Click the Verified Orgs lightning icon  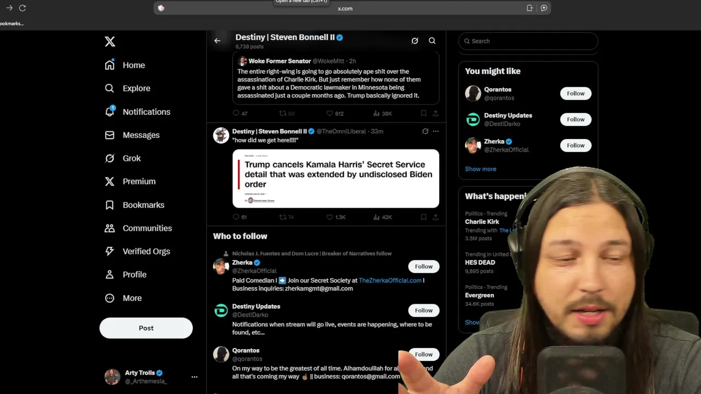click(x=110, y=251)
